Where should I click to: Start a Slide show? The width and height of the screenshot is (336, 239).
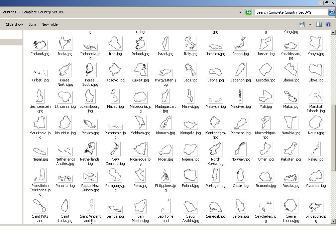[14, 24]
